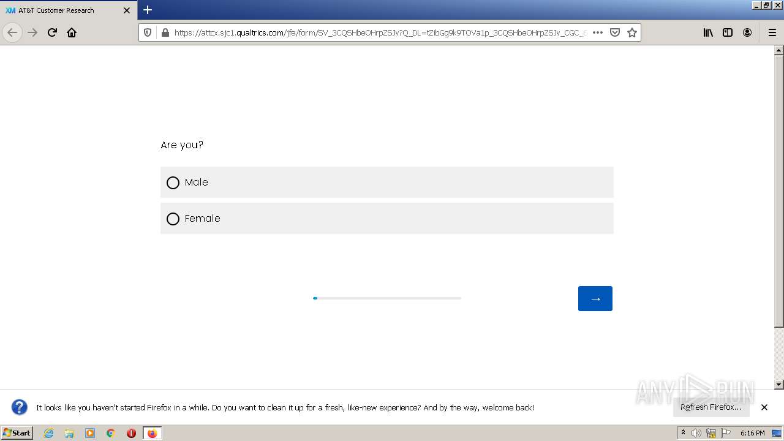Open a new tab with plus

point(148,10)
